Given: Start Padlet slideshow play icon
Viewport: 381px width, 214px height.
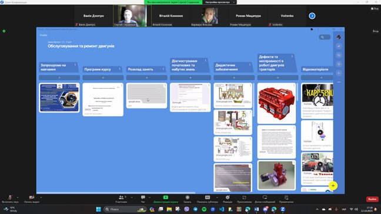Looking at the screenshot, I should pyautogui.click(x=339, y=73).
